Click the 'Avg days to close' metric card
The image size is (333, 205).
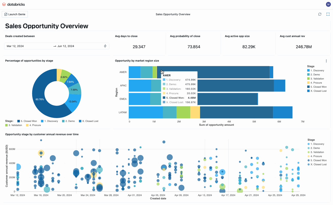point(139,43)
